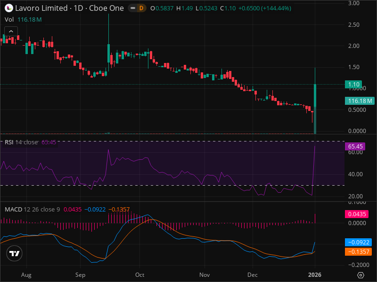Screen dimensions: 377x282
Task: Click the 0.5000 price scale value
Action: (x=357, y=110)
